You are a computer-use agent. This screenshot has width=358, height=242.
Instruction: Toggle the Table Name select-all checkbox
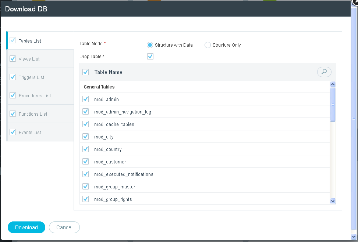(86, 72)
